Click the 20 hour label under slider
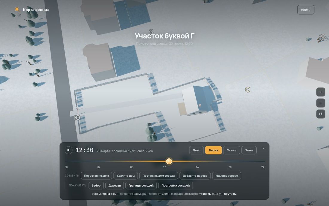Image resolution: width=329 pixels, height=206 pixels. 230,167
